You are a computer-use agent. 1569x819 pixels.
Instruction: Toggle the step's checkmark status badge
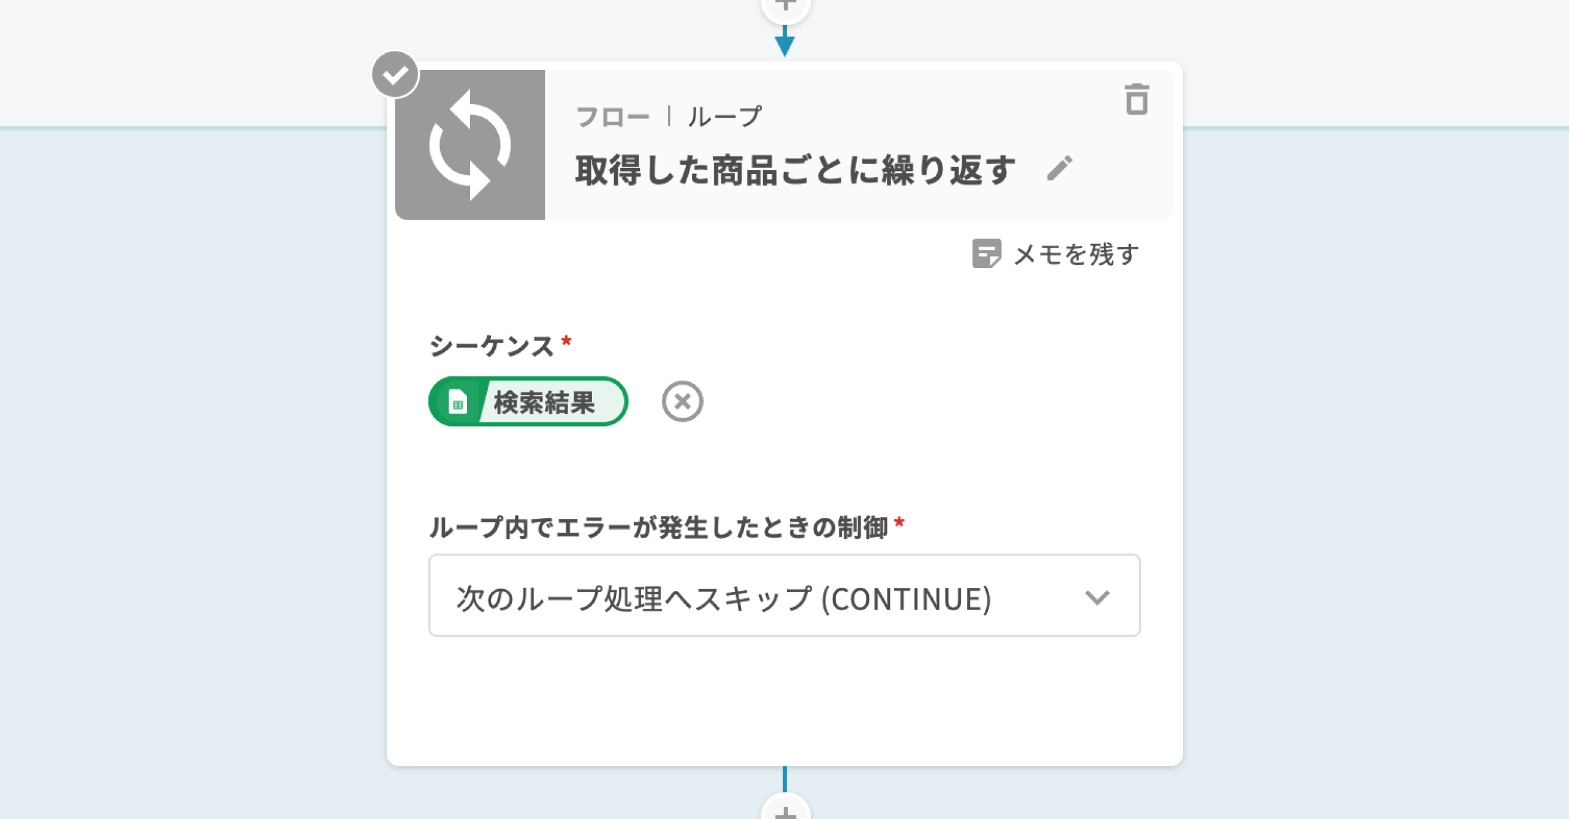(x=395, y=75)
